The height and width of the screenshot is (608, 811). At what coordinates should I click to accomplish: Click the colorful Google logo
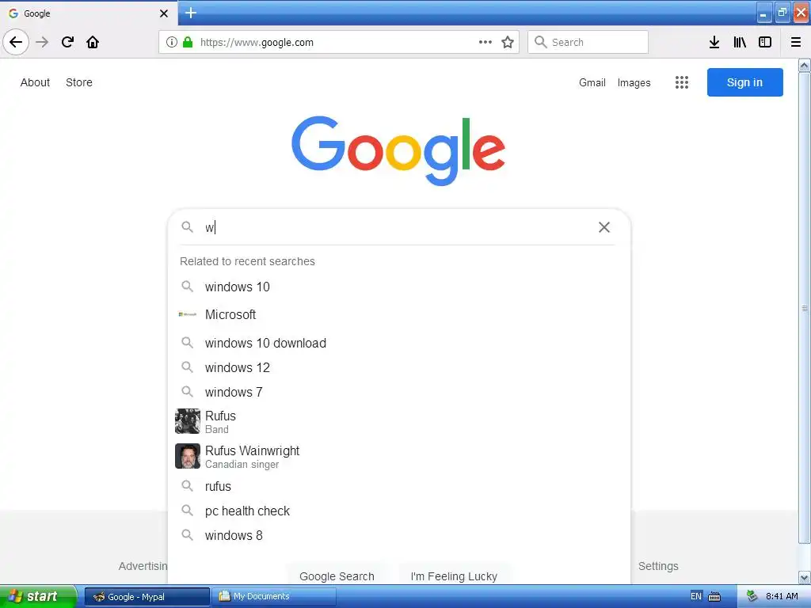(398, 150)
